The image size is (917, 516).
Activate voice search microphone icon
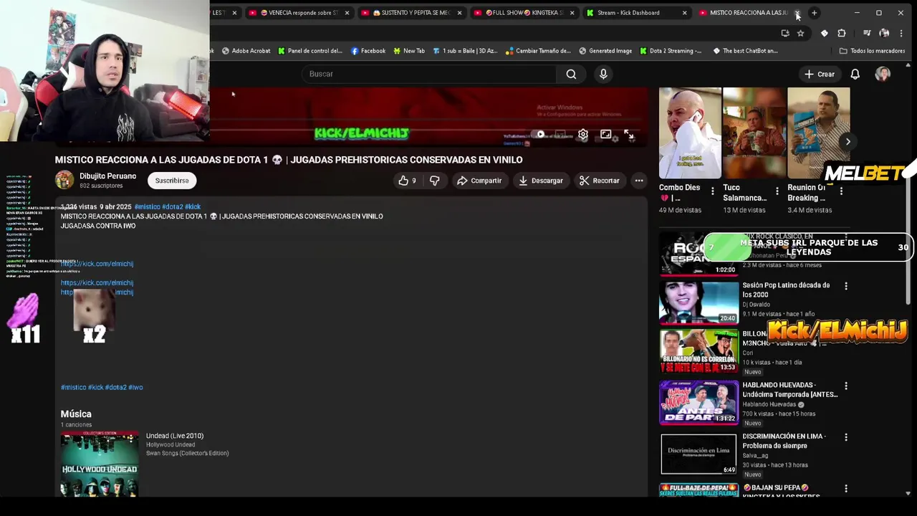(x=603, y=74)
